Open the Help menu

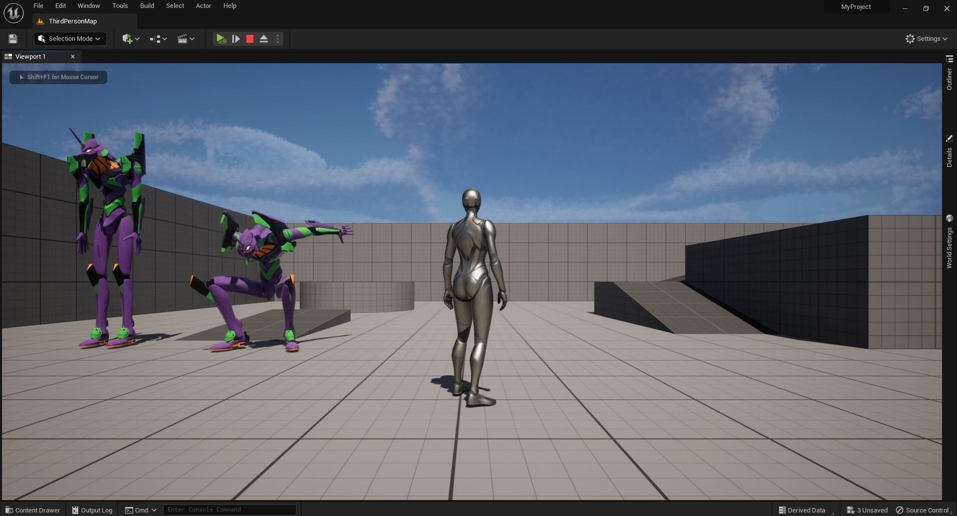tap(230, 6)
